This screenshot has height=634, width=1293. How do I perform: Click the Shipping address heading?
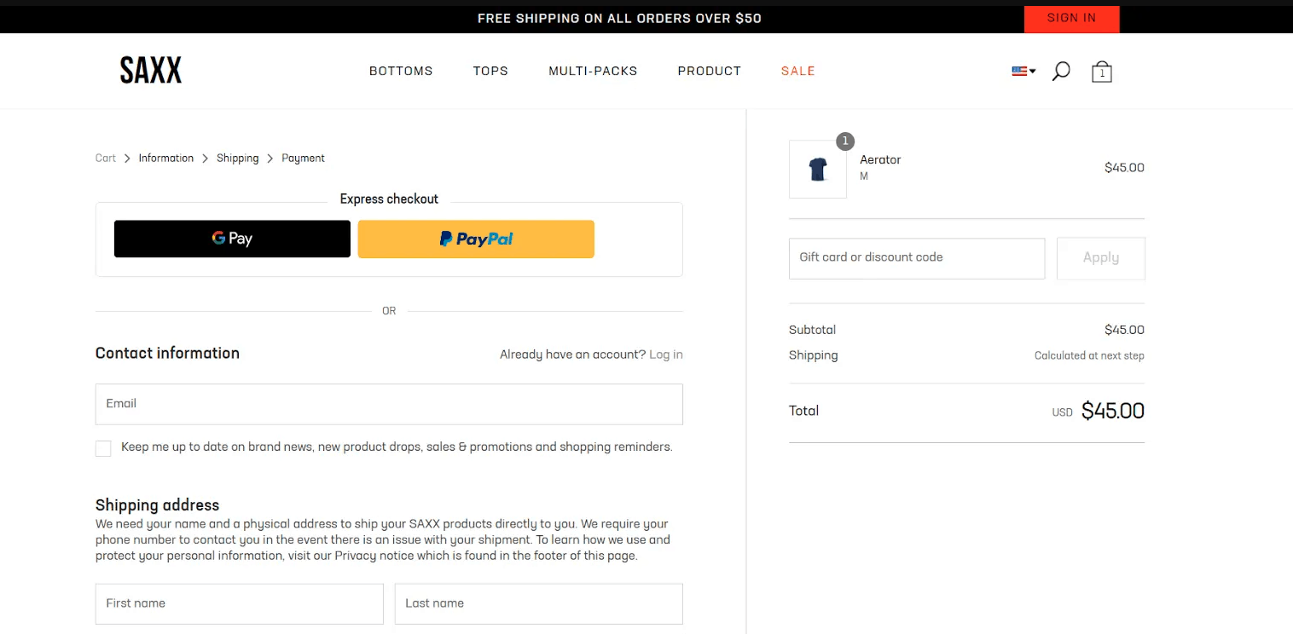coord(157,504)
